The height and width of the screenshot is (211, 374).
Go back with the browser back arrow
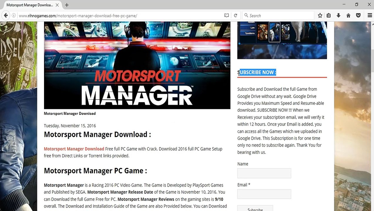(x=6, y=16)
